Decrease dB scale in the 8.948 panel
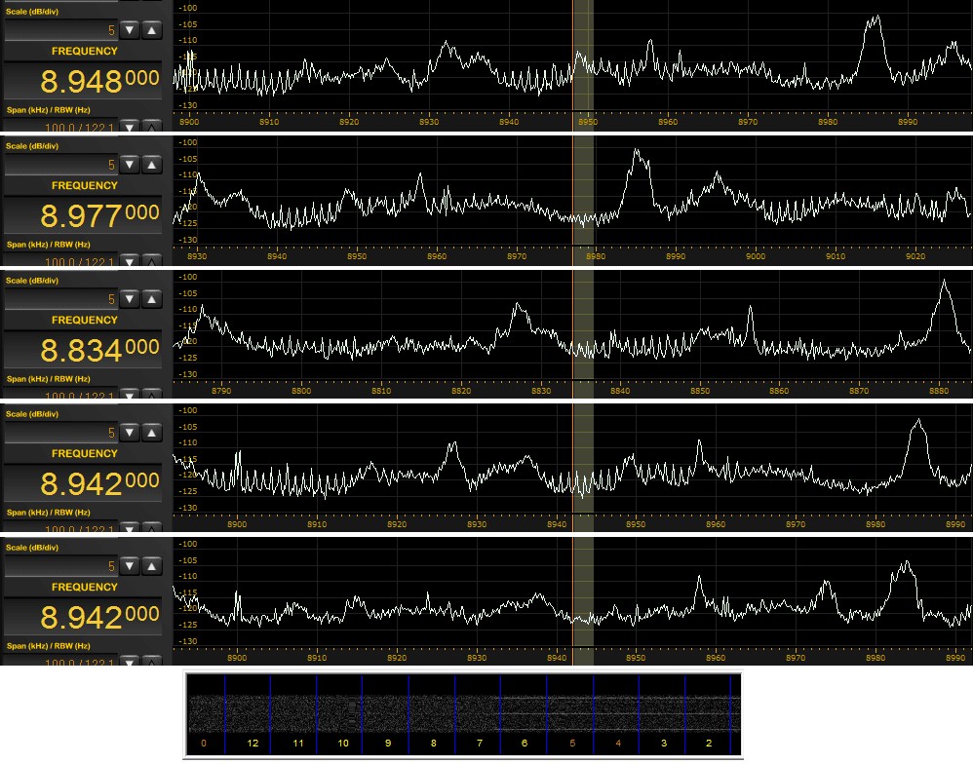 (129, 30)
